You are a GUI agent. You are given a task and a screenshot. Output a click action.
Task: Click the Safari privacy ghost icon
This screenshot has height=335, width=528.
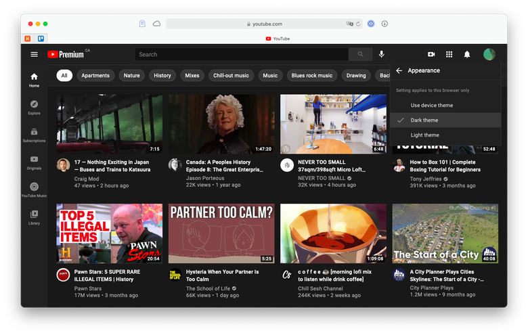142,24
